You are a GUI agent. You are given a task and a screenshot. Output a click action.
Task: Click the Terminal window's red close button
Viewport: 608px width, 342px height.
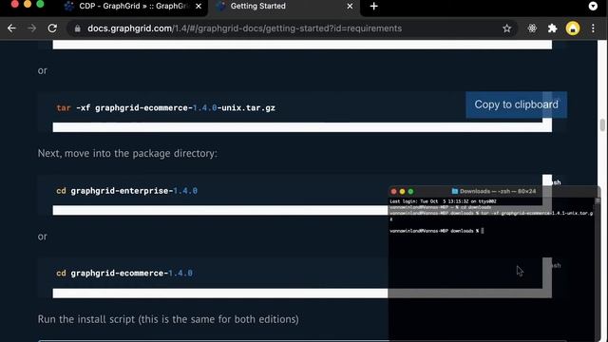point(393,191)
